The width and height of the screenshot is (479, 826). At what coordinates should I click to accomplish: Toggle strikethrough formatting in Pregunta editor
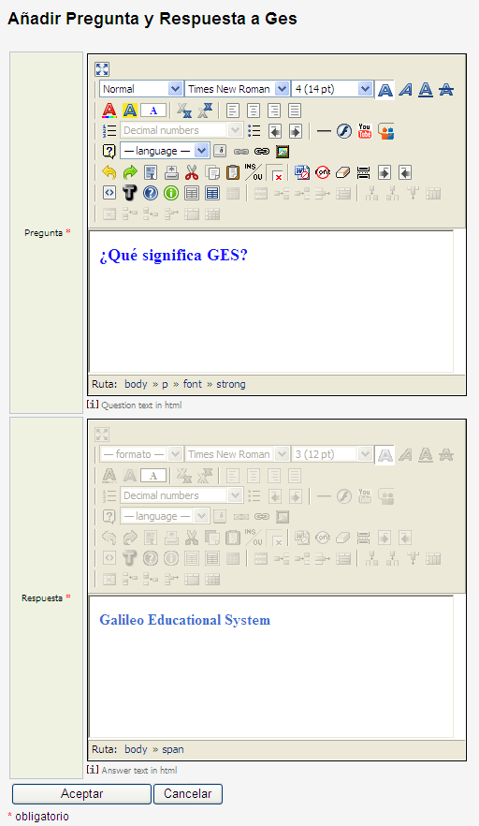446,90
